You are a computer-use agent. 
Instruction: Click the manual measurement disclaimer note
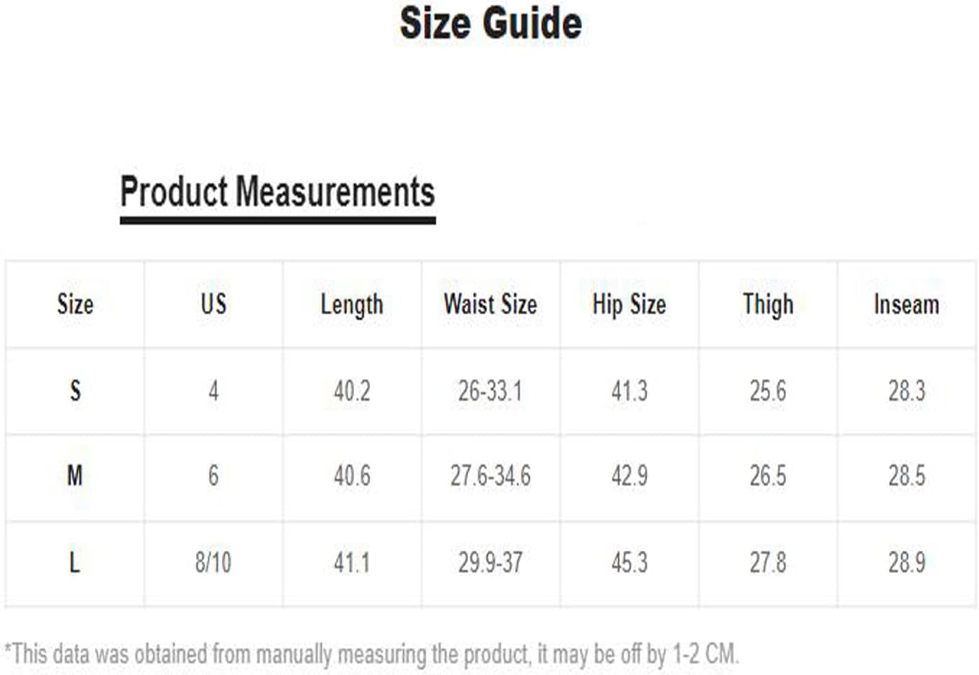[371, 655]
